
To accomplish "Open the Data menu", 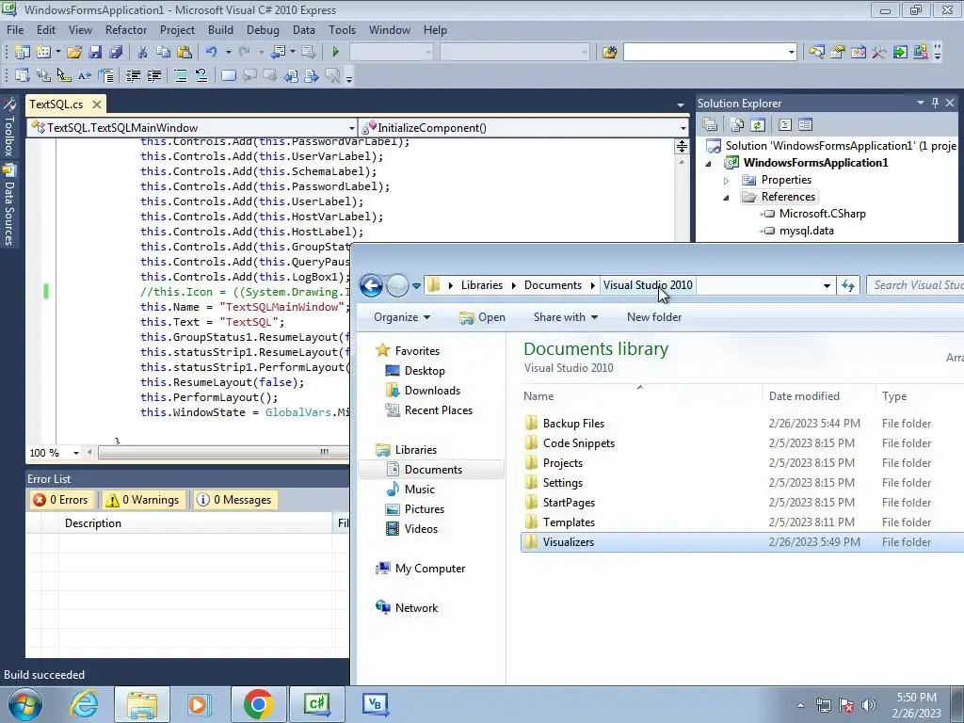I will point(304,29).
